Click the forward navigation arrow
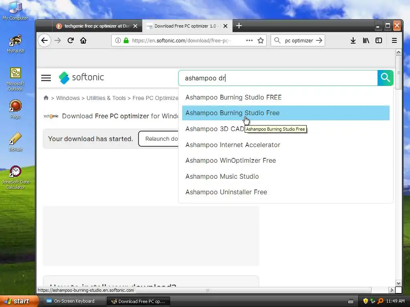This screenshot has height=307, width=410. pos(58,40)
